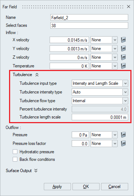
Task: Open function editor icon for Pressure
Action: (x=123, y=135)
